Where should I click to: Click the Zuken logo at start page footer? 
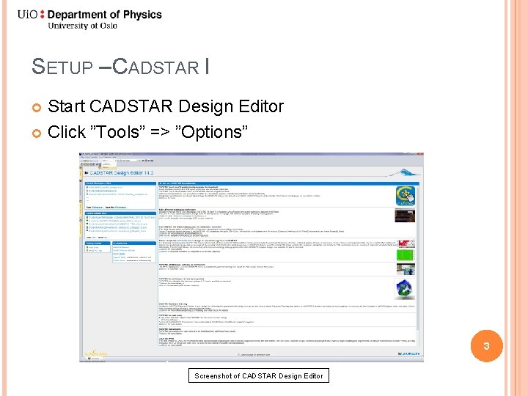408,353
